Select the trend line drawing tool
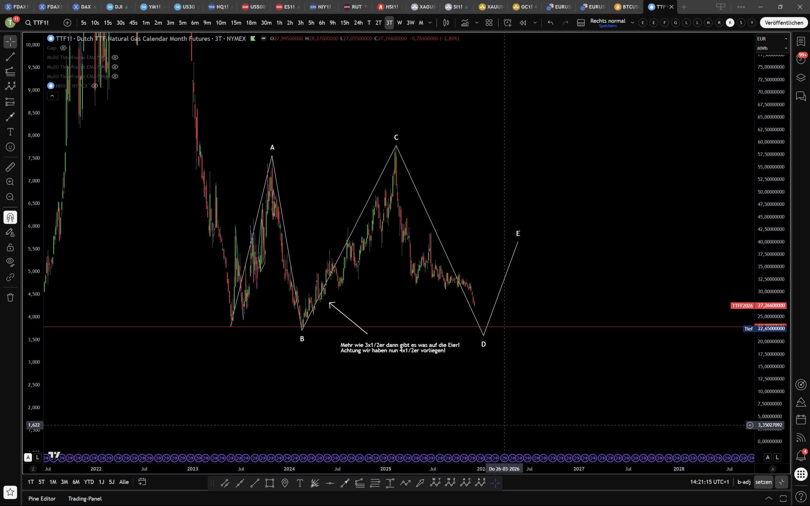This screenshot has width=810, height=506. [10, 57]
